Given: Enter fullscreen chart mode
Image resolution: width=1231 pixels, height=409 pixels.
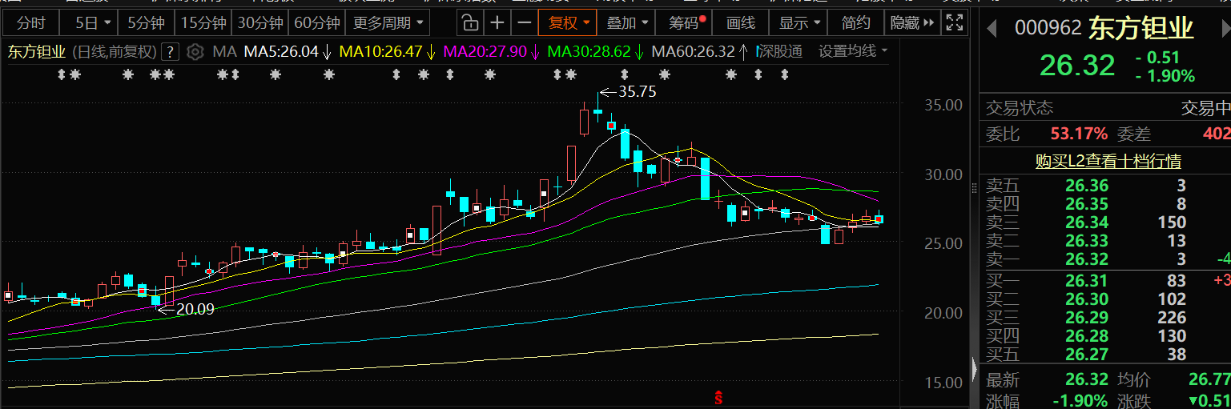Looking at the screenshot, I should [x=953, y=22].
